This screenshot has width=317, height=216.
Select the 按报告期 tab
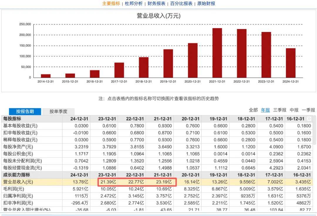tap(25, 111)
